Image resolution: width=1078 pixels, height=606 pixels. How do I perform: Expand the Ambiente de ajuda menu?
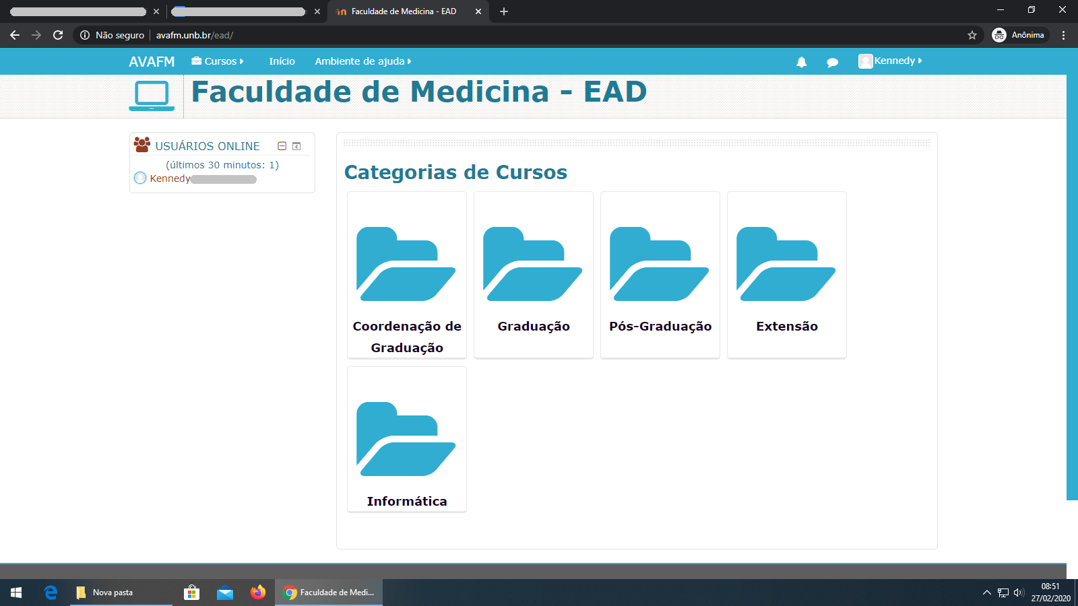click(362, 61)
